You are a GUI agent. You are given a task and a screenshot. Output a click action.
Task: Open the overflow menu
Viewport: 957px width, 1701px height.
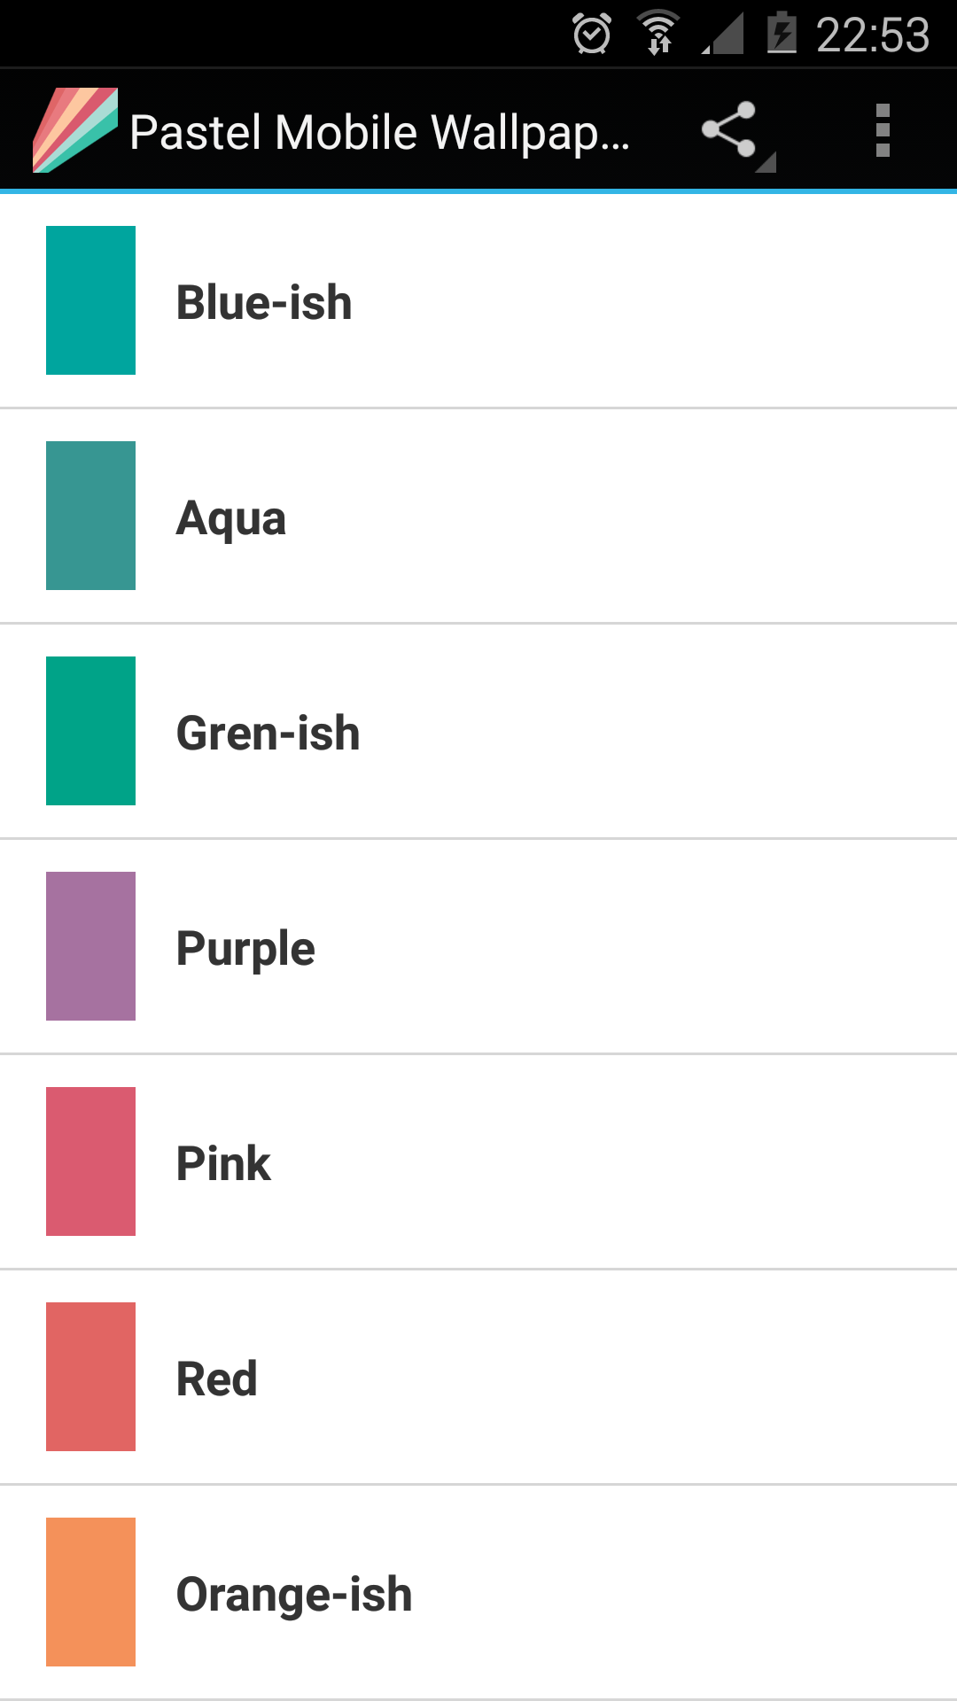click(883, 129)
